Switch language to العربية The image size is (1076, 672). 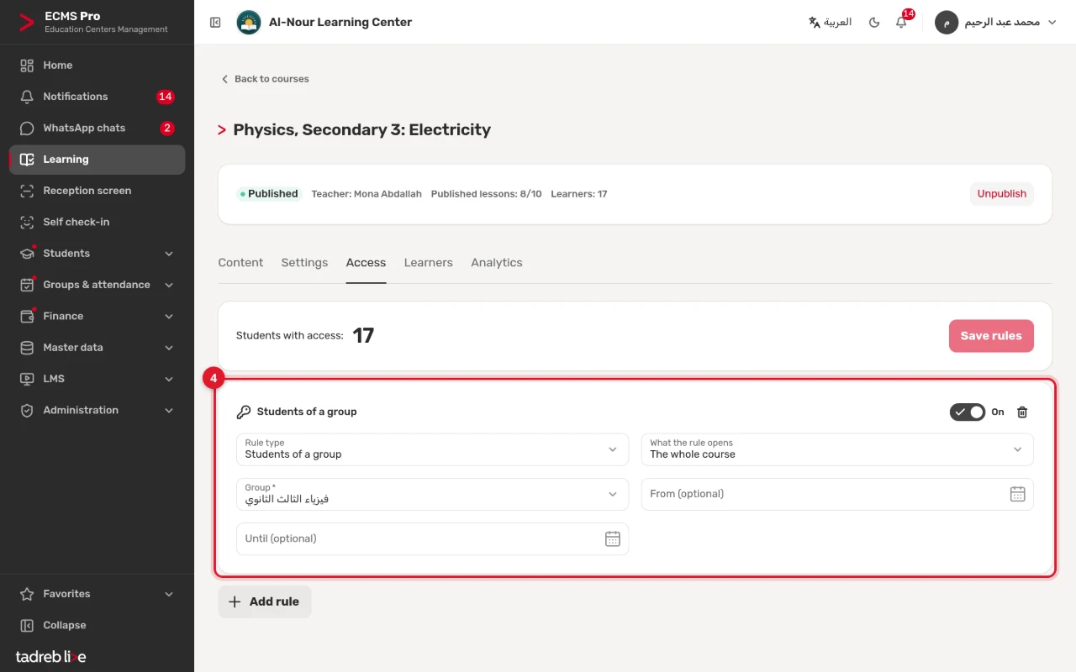830,23
